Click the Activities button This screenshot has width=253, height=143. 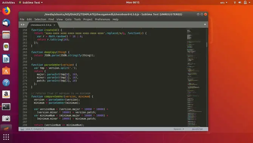8,3
